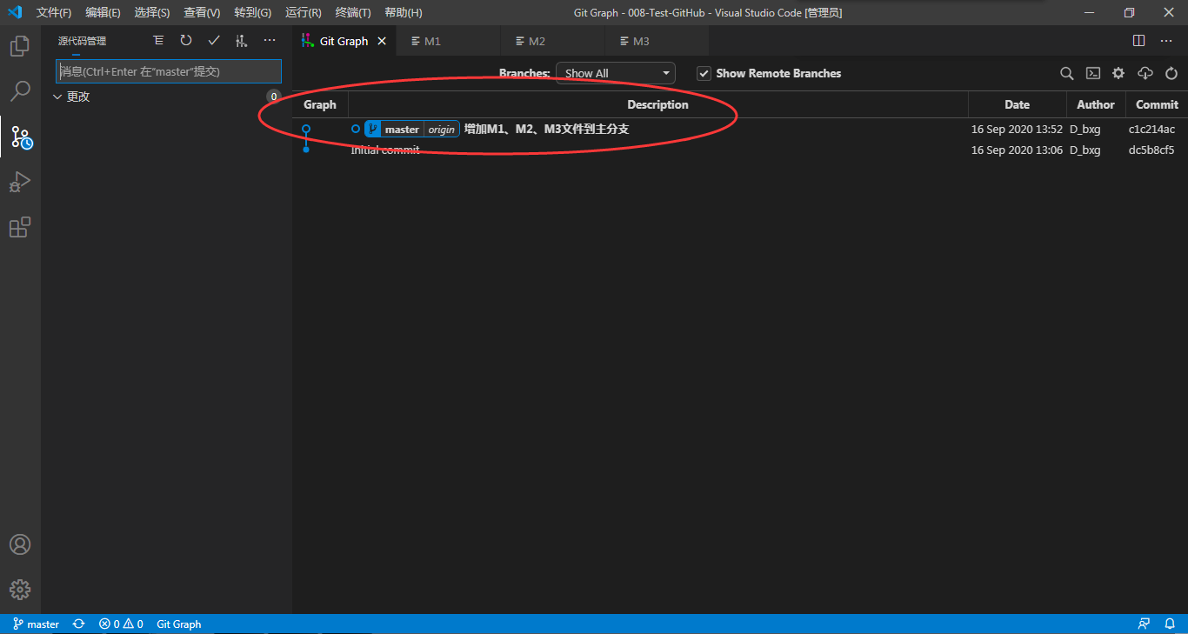Open the 终端(T) menu
Image resolution: width=1188 pixels, height=634 pixels.
352,12
